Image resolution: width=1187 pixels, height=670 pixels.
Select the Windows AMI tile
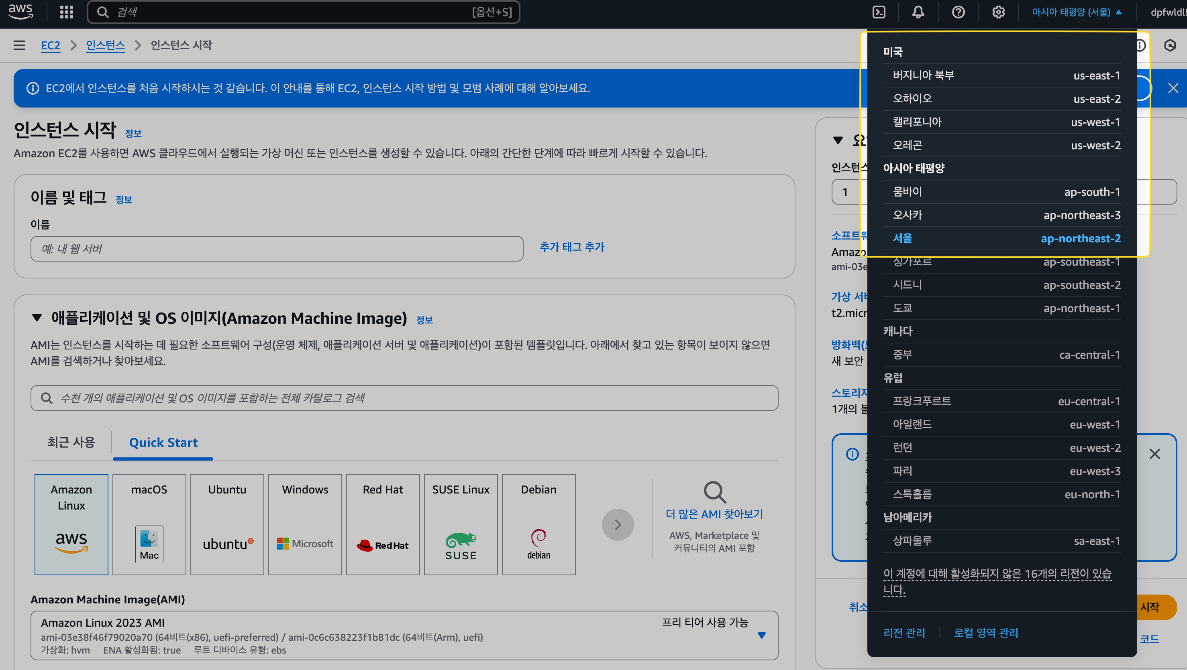point(305,524)
